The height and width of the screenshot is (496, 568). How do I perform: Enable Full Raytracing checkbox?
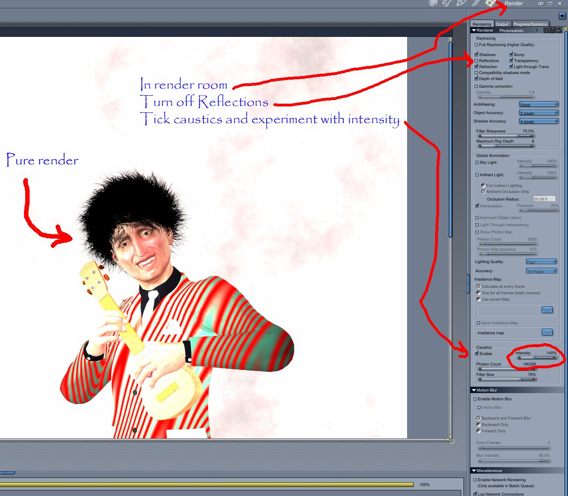[x=476, y=45]
